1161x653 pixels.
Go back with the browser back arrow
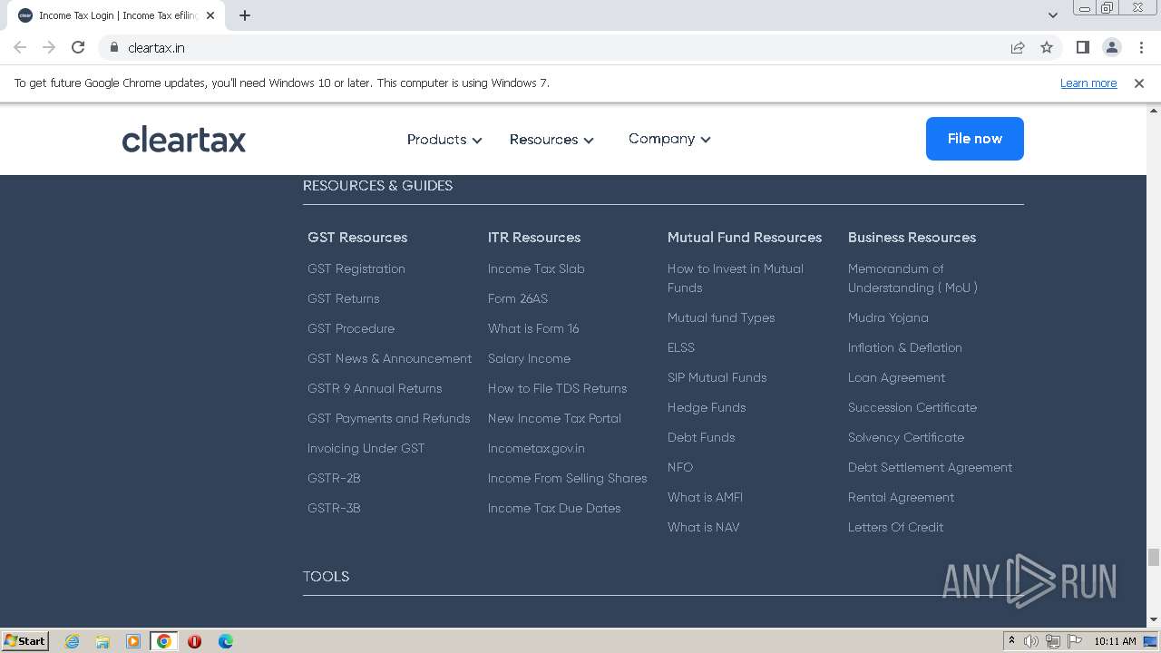20,47
